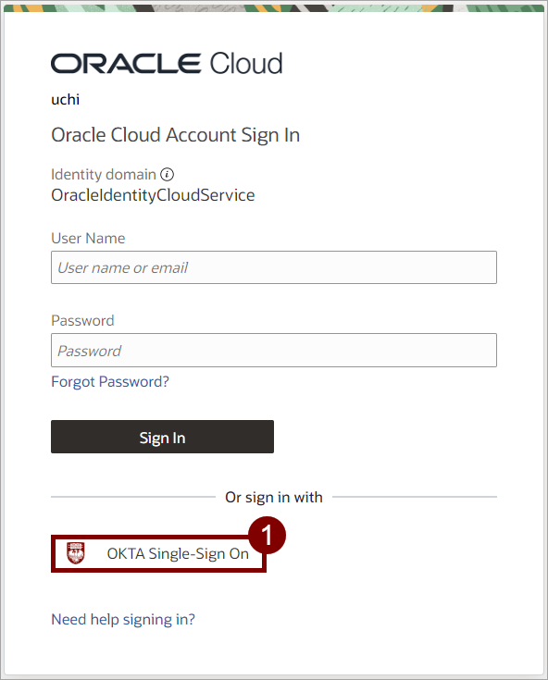Click the black Sign In button
Screen dimensions: 548x680
(162, 437)
